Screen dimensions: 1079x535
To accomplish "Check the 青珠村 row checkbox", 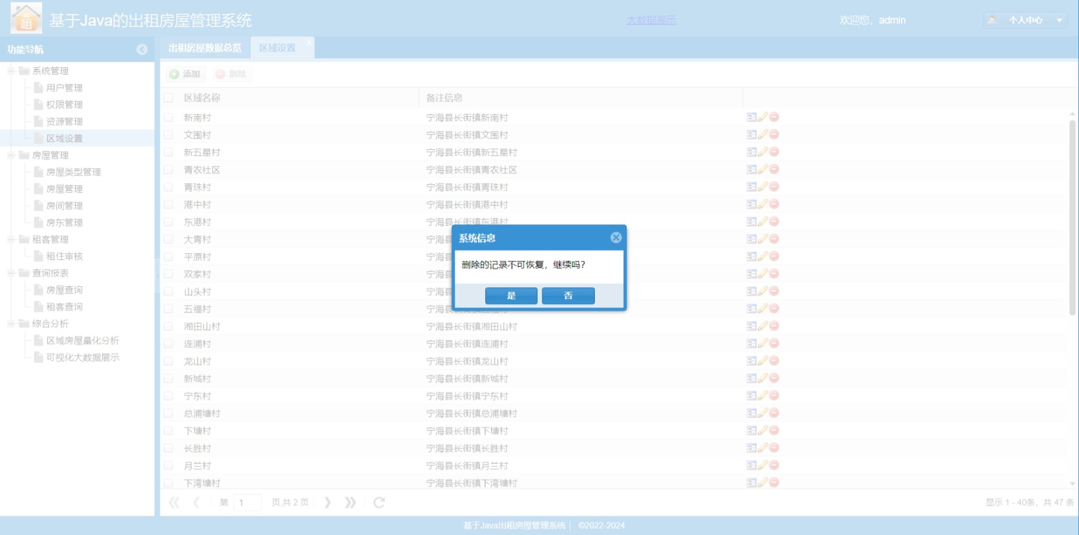I will 168,187.
